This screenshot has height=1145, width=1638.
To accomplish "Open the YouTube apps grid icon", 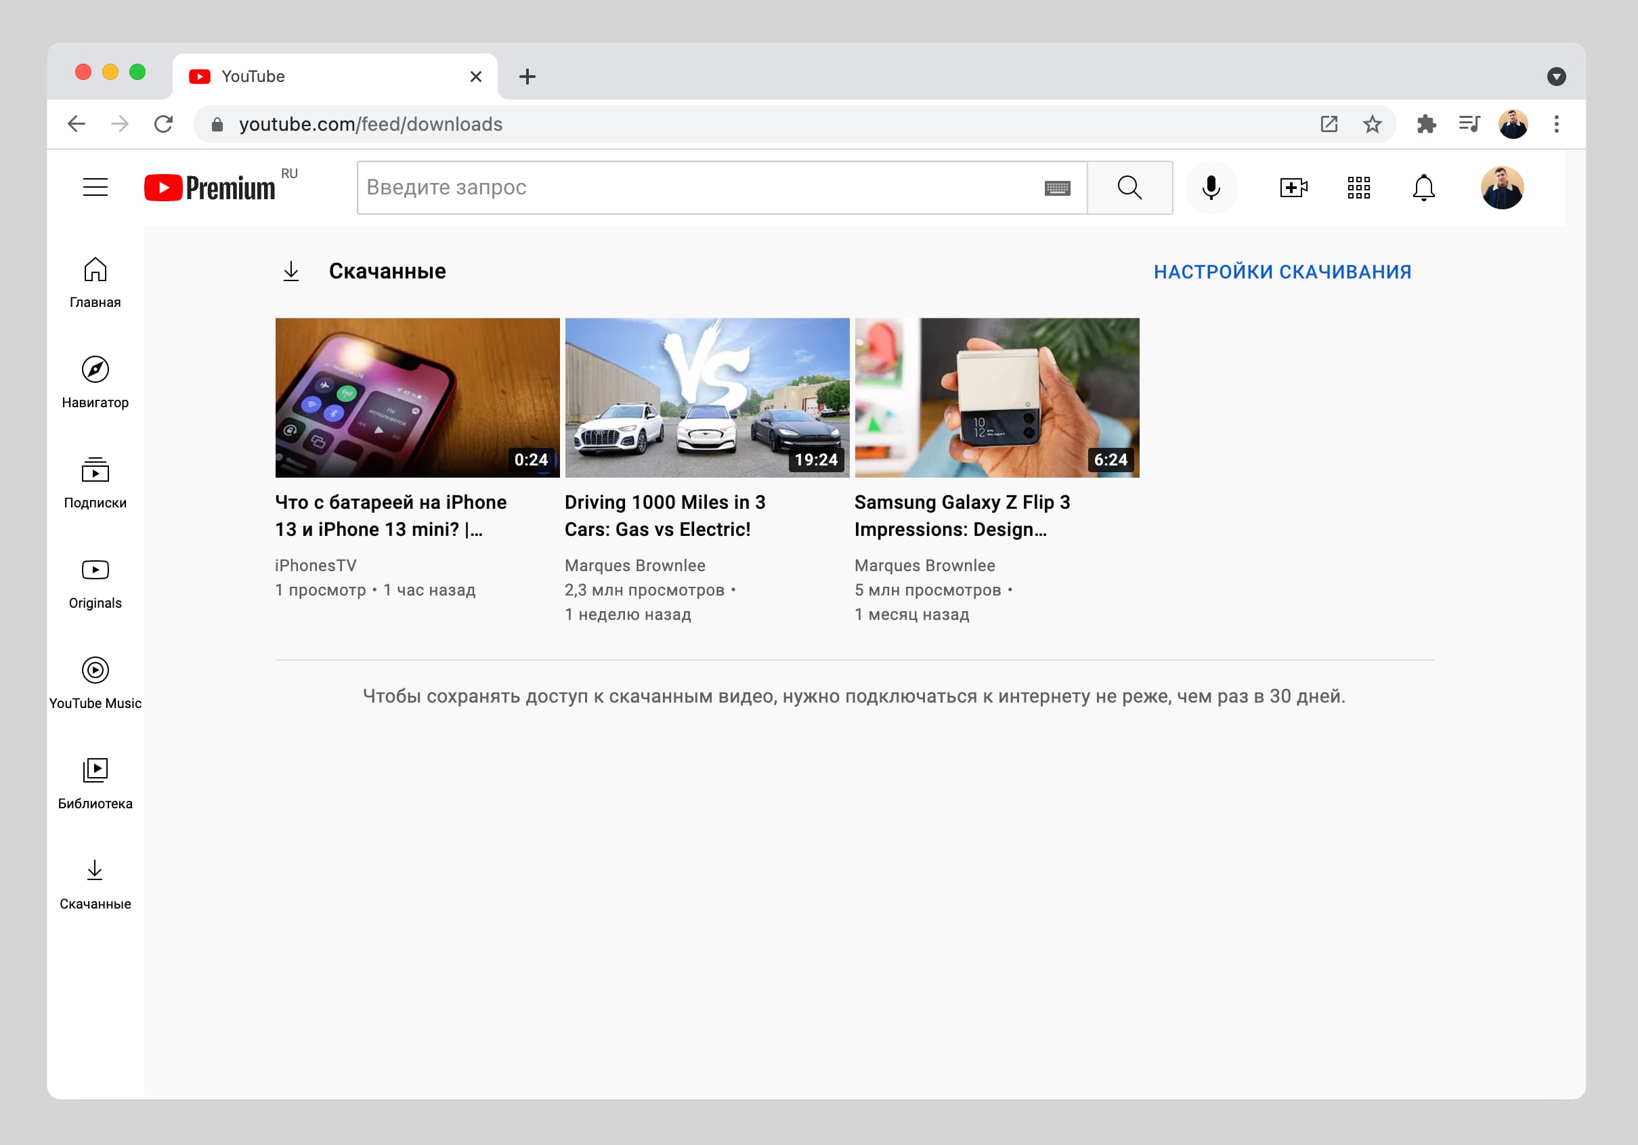I will (x=1358, y=188).
